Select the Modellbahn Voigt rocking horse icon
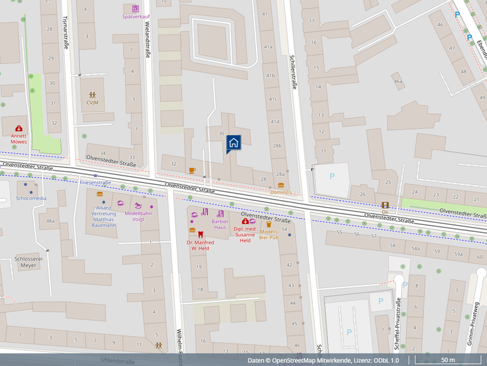The width and height of the screenshot is (487, 366). click(x=138, y=205)
